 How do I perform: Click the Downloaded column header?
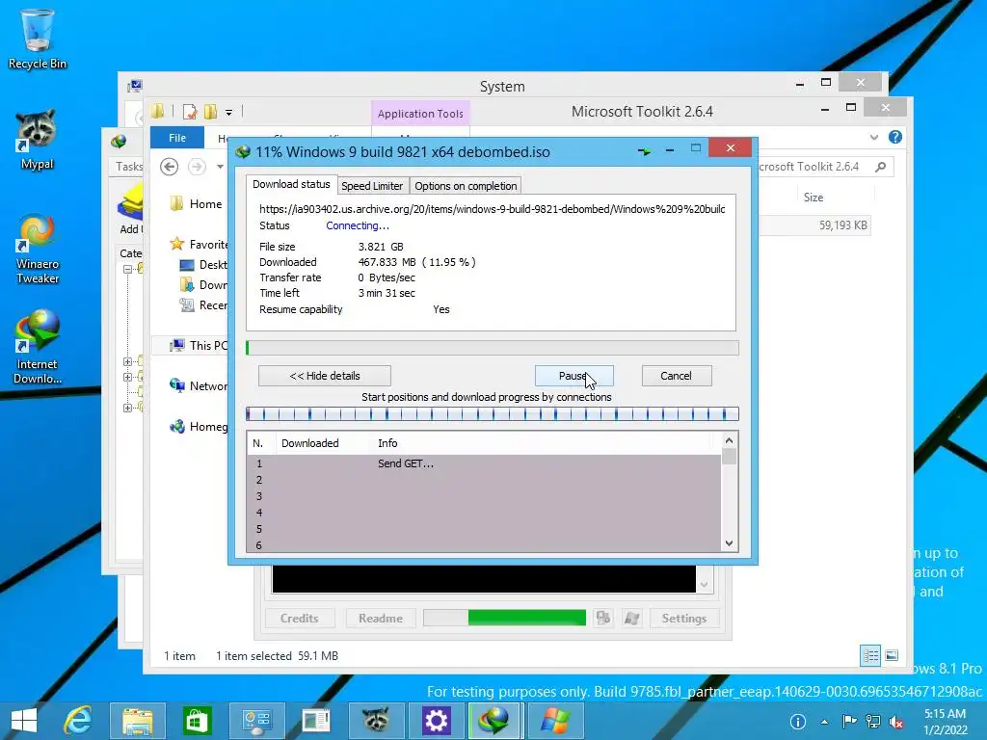click(309, 443)
